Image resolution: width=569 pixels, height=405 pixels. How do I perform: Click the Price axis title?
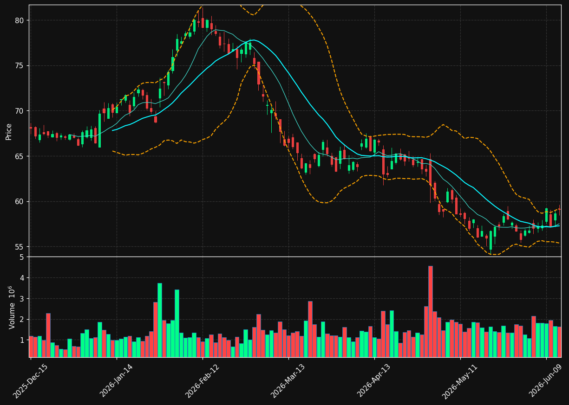9,131
